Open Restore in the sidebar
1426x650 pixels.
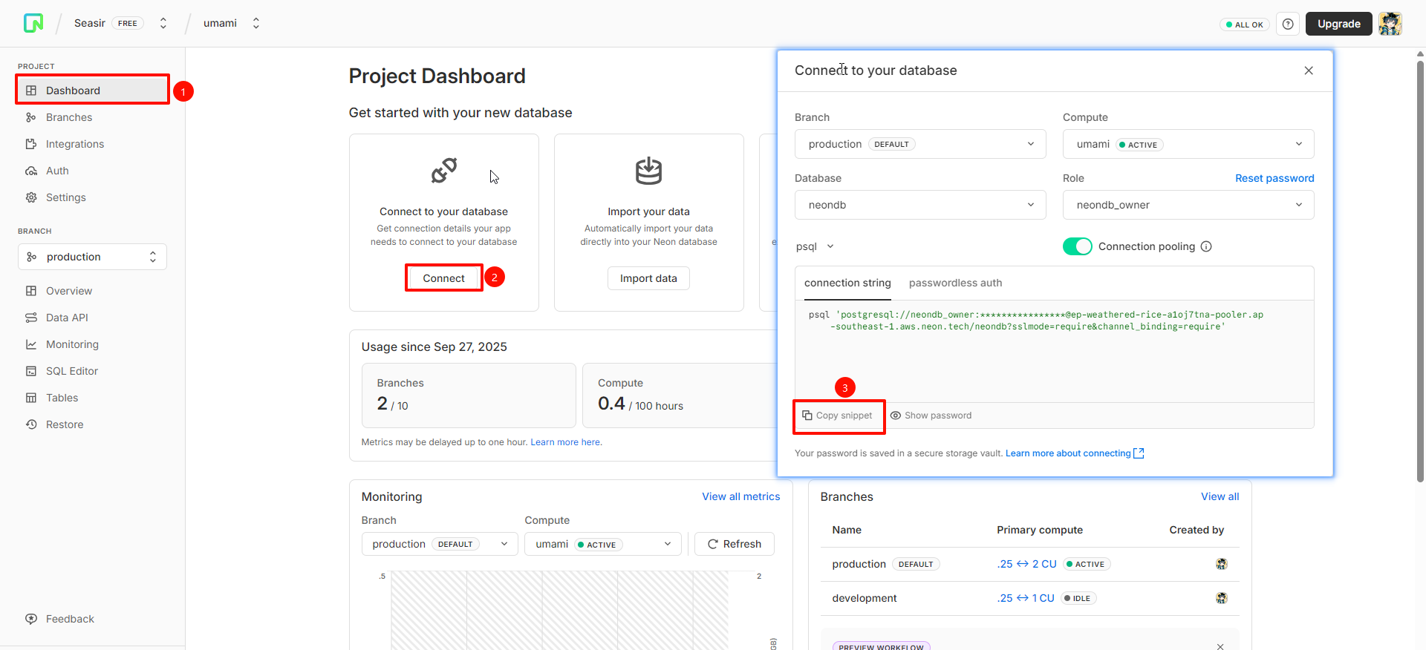point(64,424)
